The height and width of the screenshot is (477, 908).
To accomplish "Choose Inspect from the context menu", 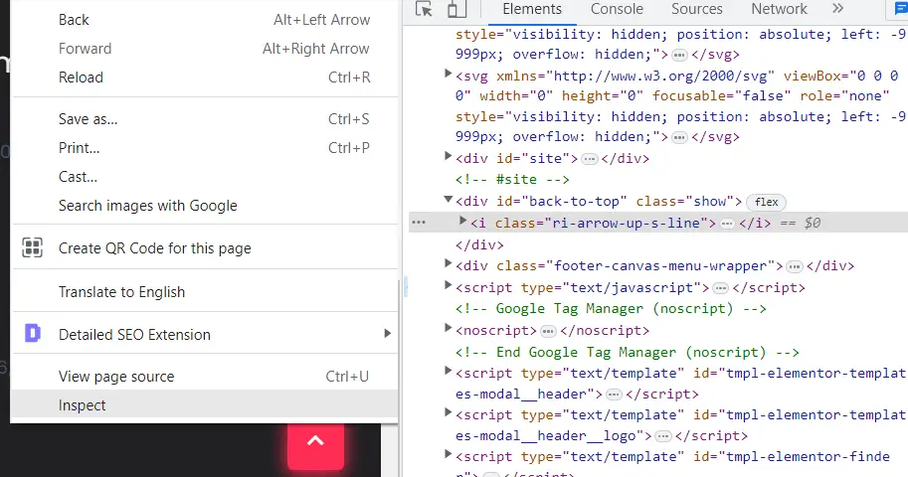I will 83,405.
